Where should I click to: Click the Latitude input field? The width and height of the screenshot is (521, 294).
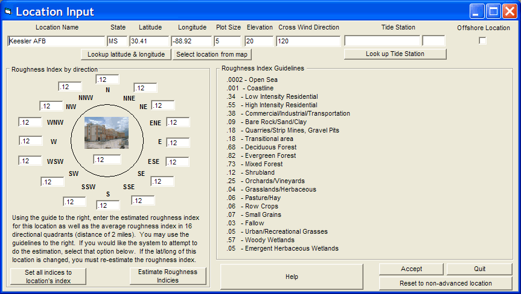[149, 41]
